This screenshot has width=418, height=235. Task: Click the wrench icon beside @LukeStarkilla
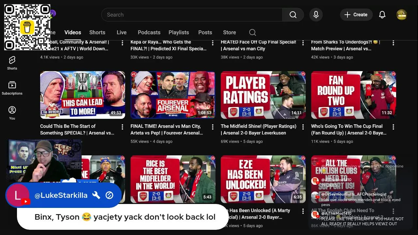96,195
